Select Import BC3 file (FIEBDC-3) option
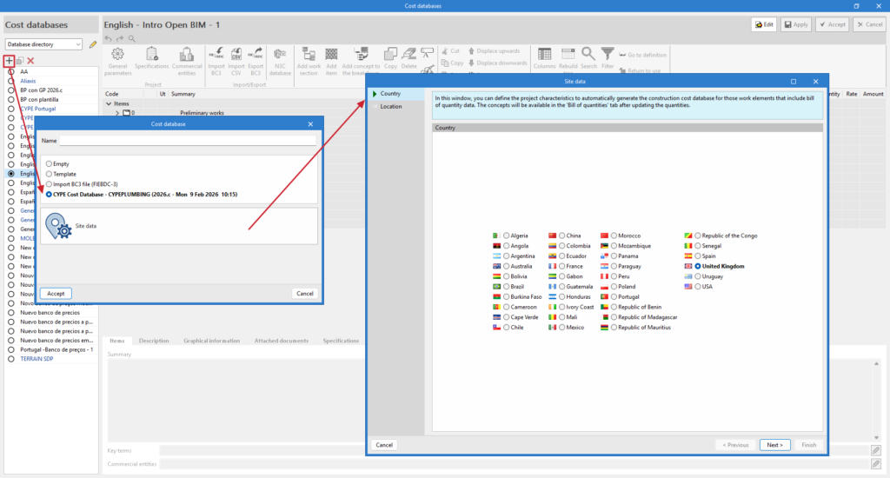This screenshot has height=478, width=890. point(49,184)
